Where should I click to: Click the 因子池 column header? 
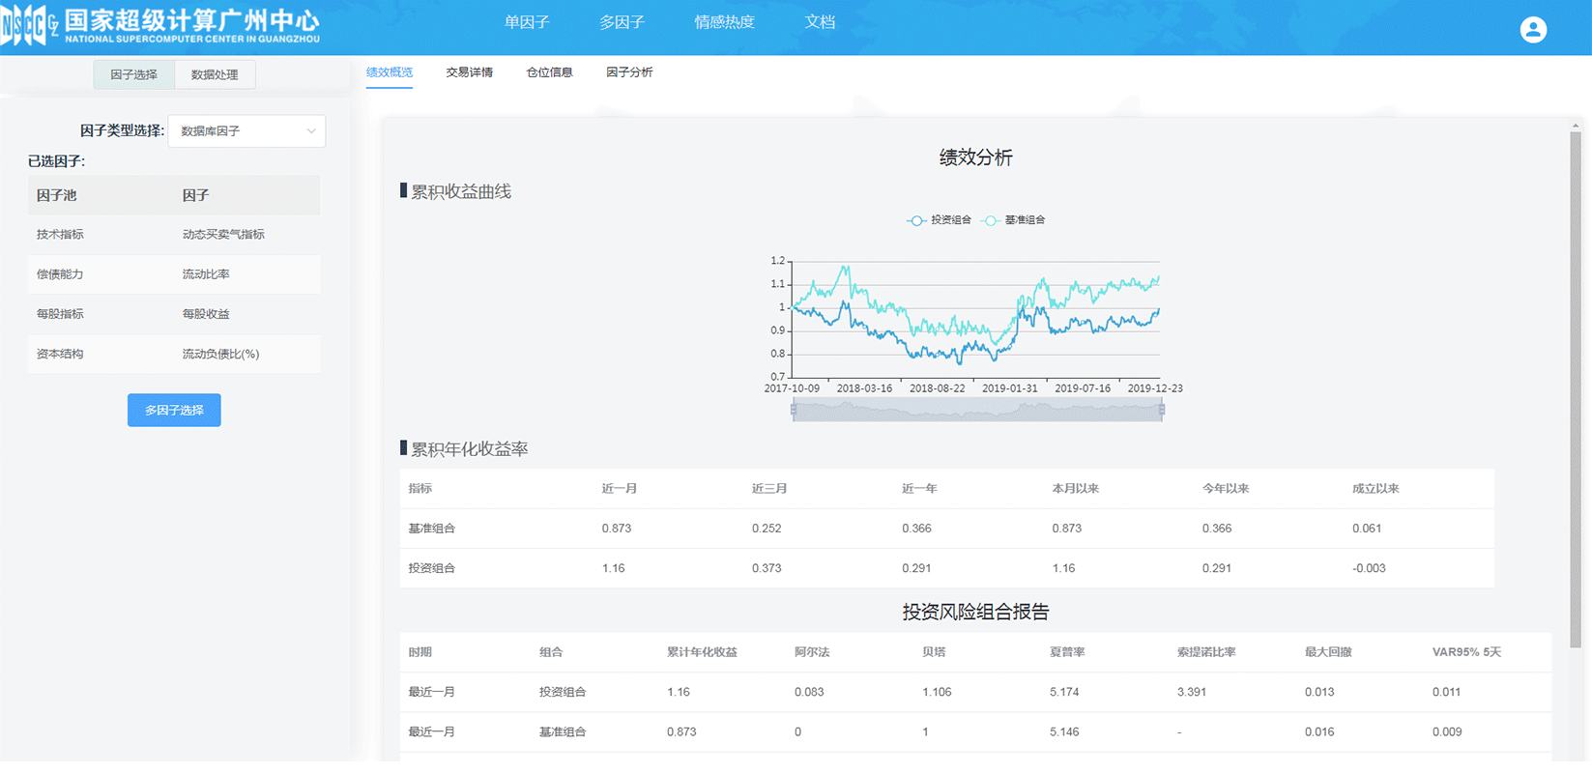pos(56,195)
